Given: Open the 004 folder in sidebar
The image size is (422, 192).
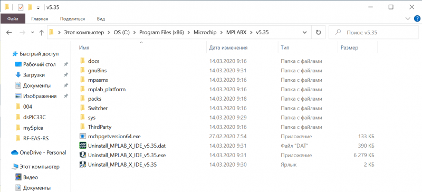Looking at the screenshot, I should tap(27, 107).
